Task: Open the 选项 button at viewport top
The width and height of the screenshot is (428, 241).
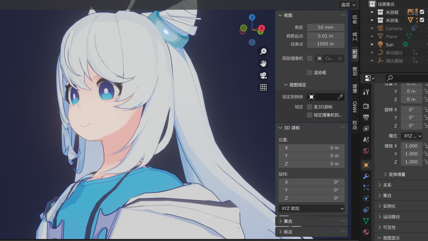Action: click(348, 5)
